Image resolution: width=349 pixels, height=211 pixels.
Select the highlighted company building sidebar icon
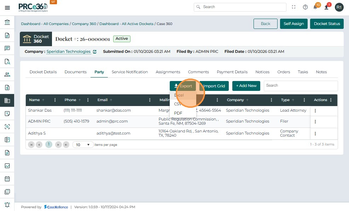tap(7, 100)
